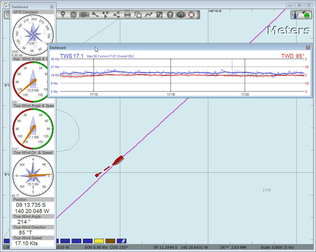Click the AIS targets toolbar icon
316x252 pixels.
95,15
